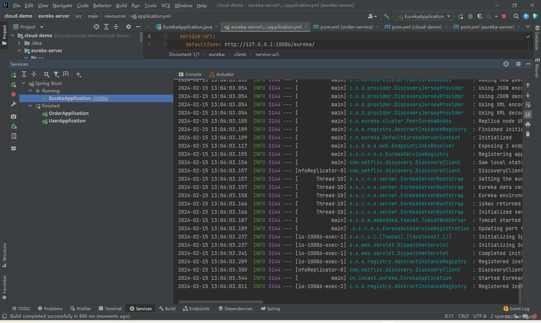
Task: Select OrderApplication in the Services tree
Action: tap(68, 113)
